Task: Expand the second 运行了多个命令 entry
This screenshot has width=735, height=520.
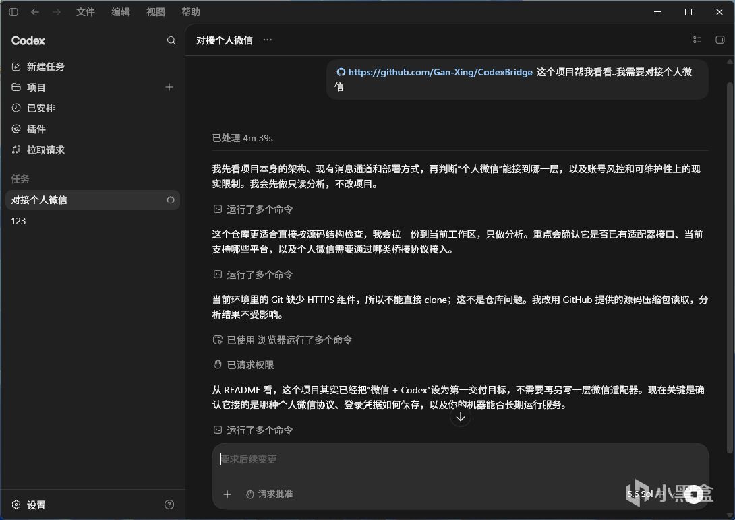Action: tap(253, 275)
